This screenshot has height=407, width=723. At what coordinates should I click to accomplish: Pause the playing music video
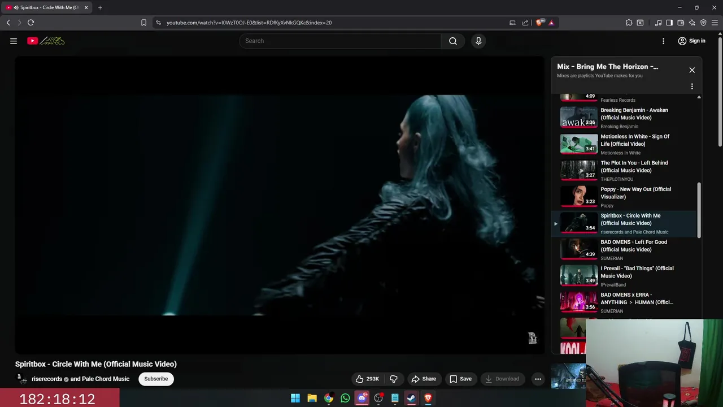[280, 205]
